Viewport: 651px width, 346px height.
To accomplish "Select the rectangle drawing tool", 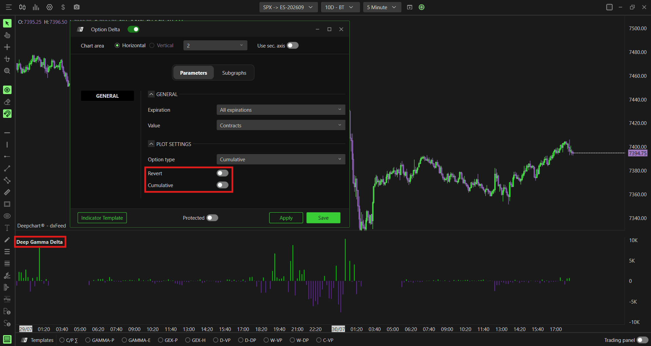I will [7, 204].
